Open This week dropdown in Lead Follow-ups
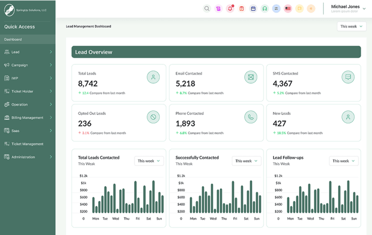Image resolution: width=372 pixels, height=235 pixels. (x=343, y=161)
